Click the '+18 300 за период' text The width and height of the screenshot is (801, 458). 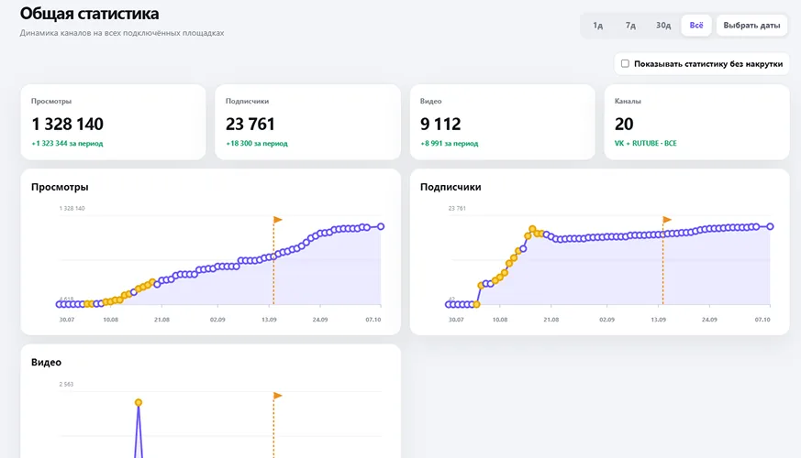pyautogui.click(x=257, y=143)
